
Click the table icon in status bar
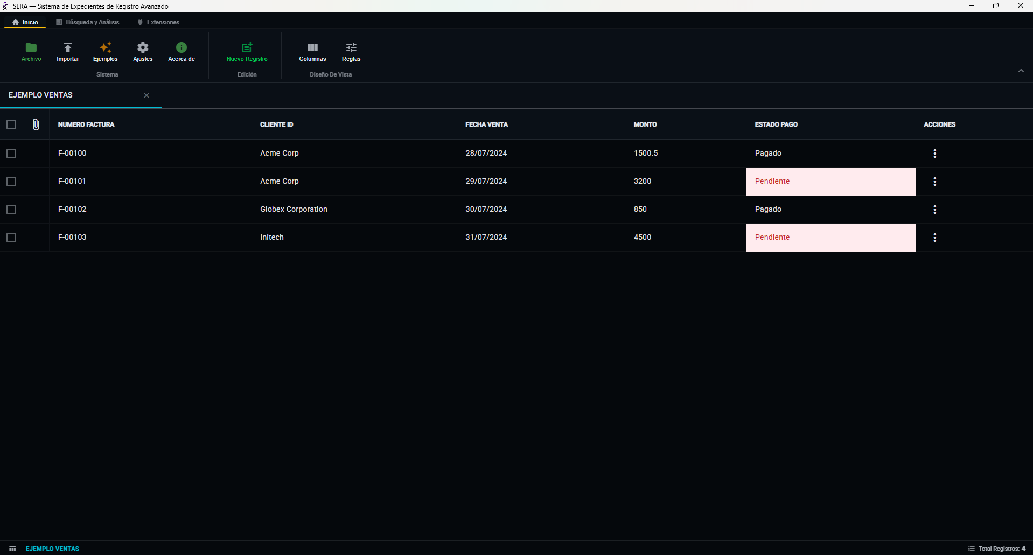(12, 549)
